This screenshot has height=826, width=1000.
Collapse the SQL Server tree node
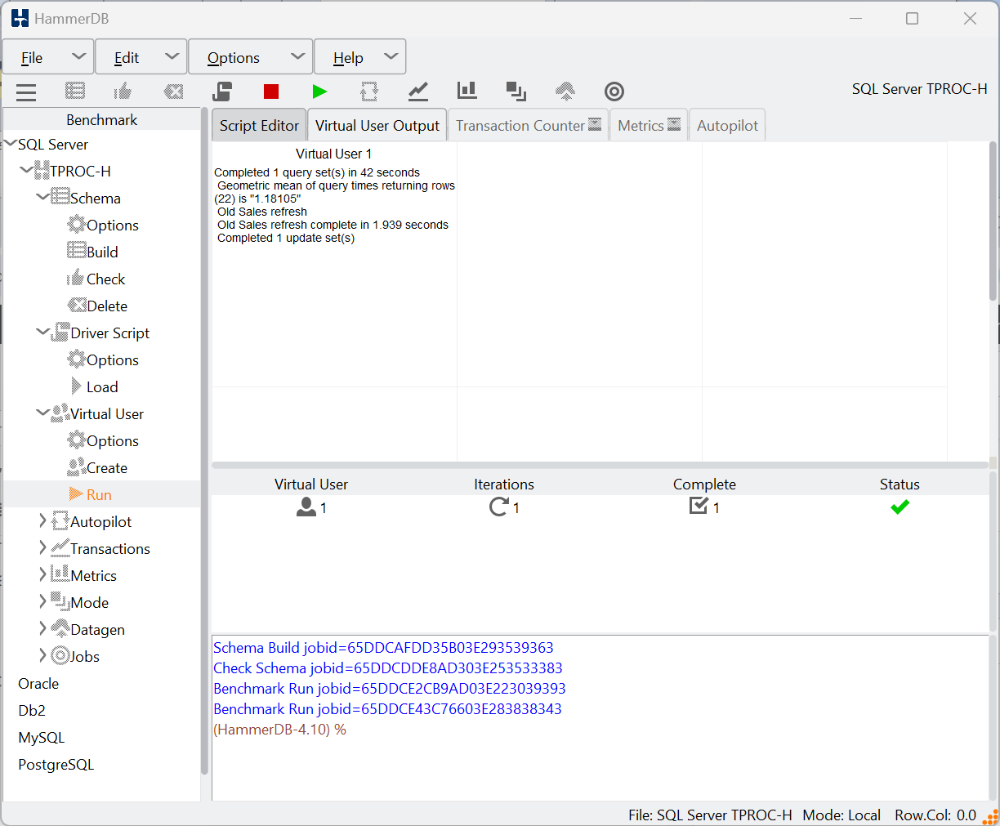(11, 144)
